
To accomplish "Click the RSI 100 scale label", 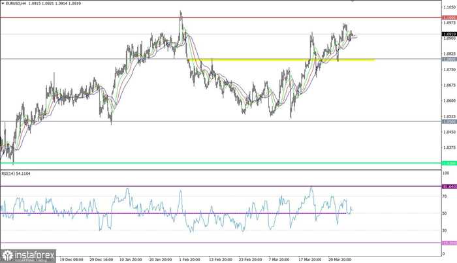I will tap(446, 174).
